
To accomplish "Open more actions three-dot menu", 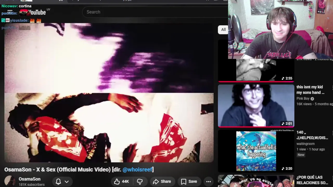I will (x=209, y=182).
